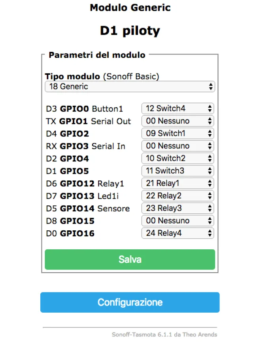Change the D3 GPIO0 Button1 assignment
The image size is (253, 355).
pyautogui.click(x=177, y=108)
